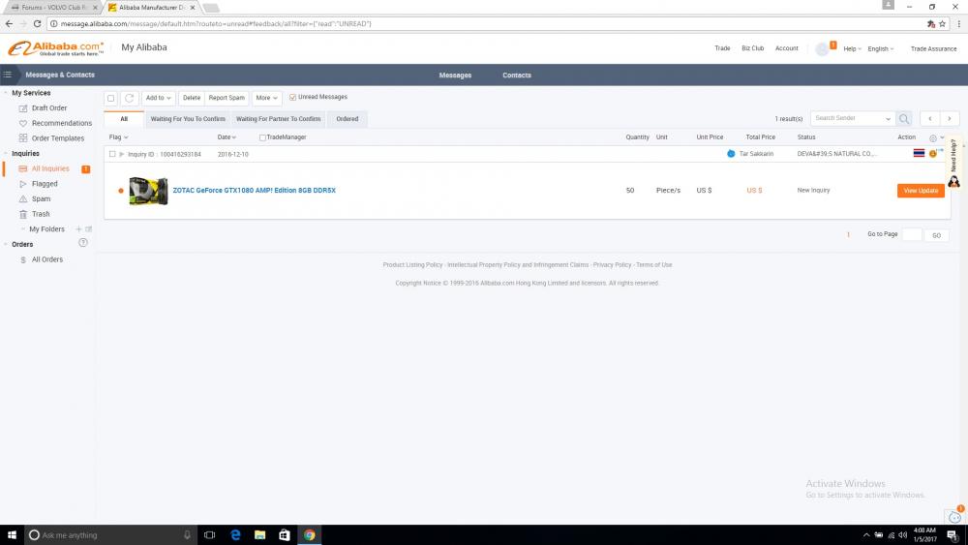Expand the Flag column filter
Screen dimensions: 968x545
coord(118,137)
